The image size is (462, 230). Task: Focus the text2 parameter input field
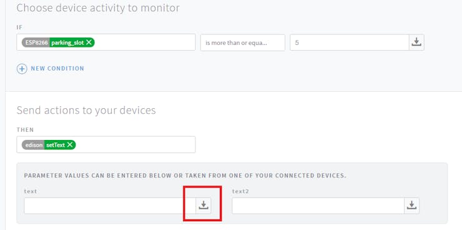(x=318, y=206)
